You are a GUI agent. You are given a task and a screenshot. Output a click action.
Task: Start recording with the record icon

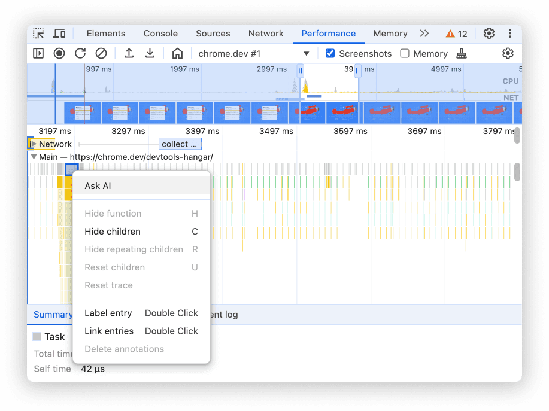pyautogui.click(x=59, y=53)
